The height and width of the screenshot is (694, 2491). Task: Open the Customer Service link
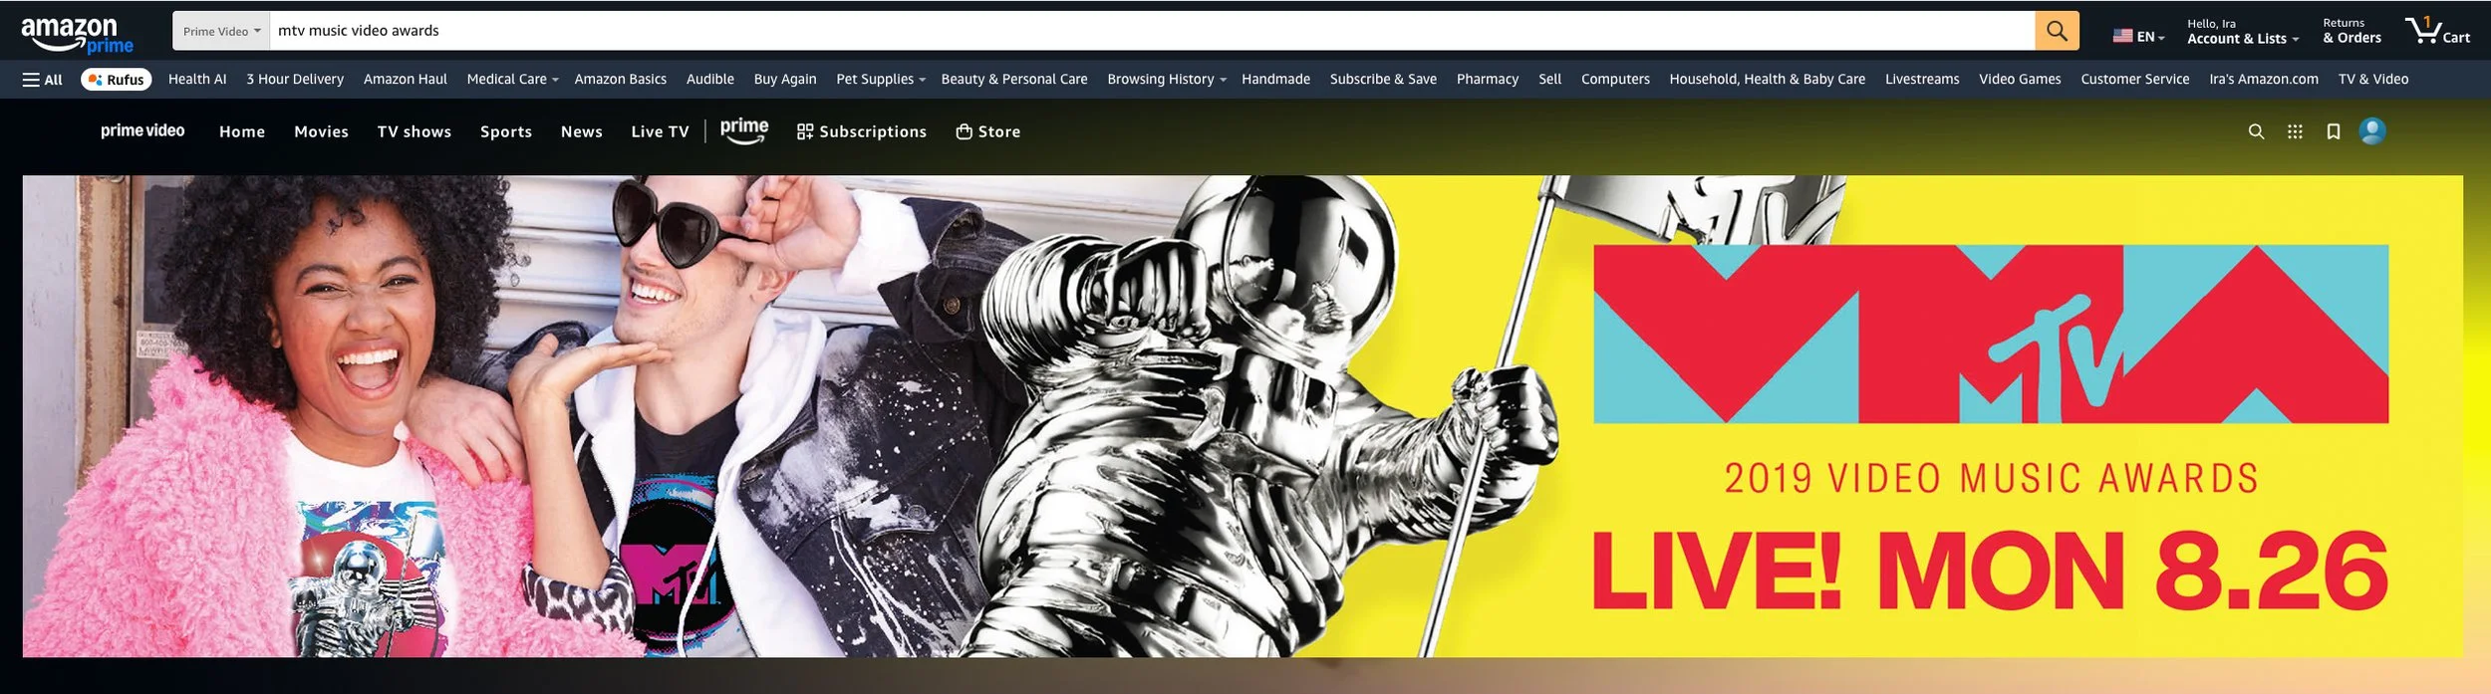pyautogui.click(x=2134, y=80)
